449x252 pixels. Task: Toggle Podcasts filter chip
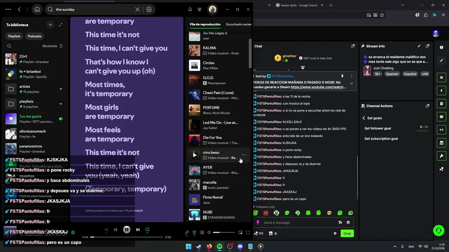point(34,36)
